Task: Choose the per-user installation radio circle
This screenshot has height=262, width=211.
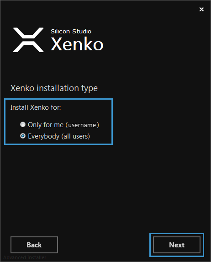Action: 23,124
